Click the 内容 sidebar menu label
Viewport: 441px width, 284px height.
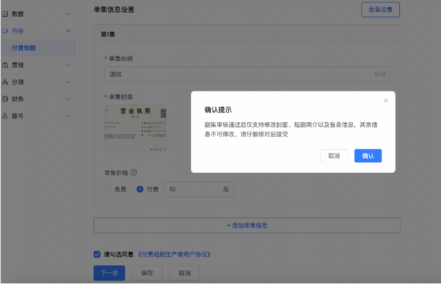pyautogui.click(x=17, y=31)
